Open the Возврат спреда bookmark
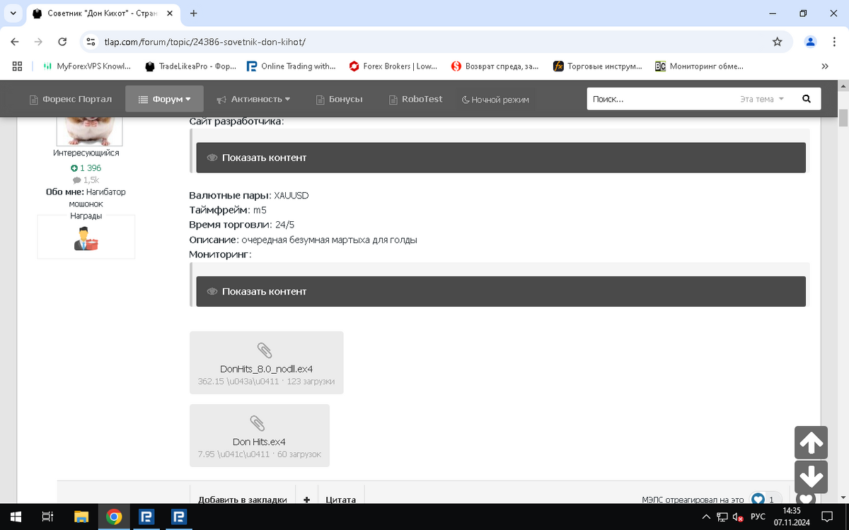This screenshot has height=530, width=849. click(495, 66)
